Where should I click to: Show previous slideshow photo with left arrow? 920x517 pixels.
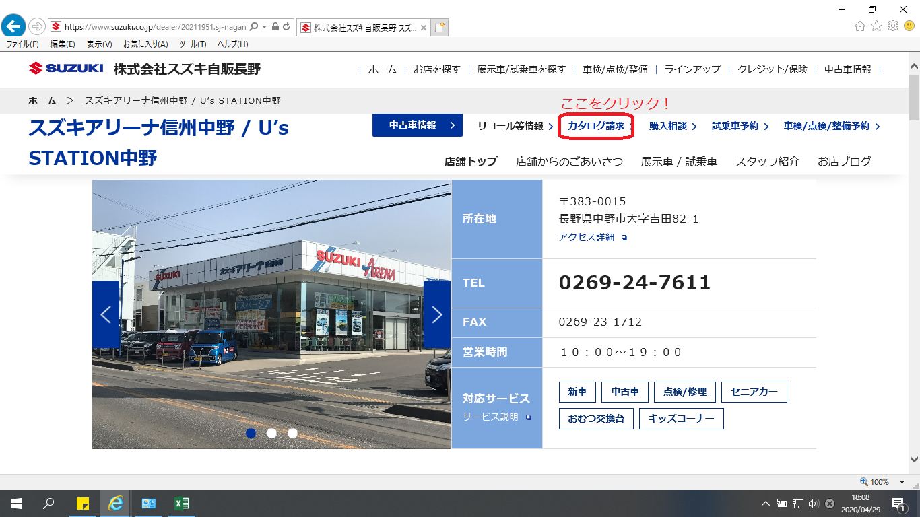pyautogui.click(x=106, y=314)
